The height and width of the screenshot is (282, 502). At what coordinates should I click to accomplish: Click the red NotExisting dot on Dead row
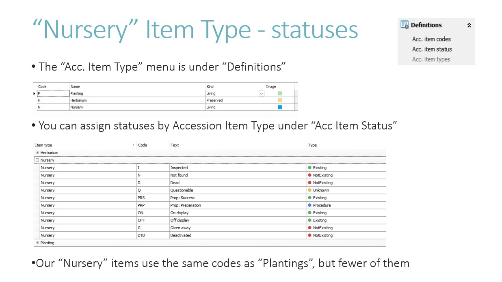[309, 183]
